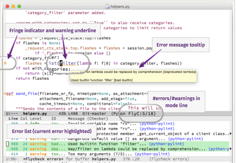
Task: Click the 'return flashes' line in the code
Action: [x=32, y=78]
